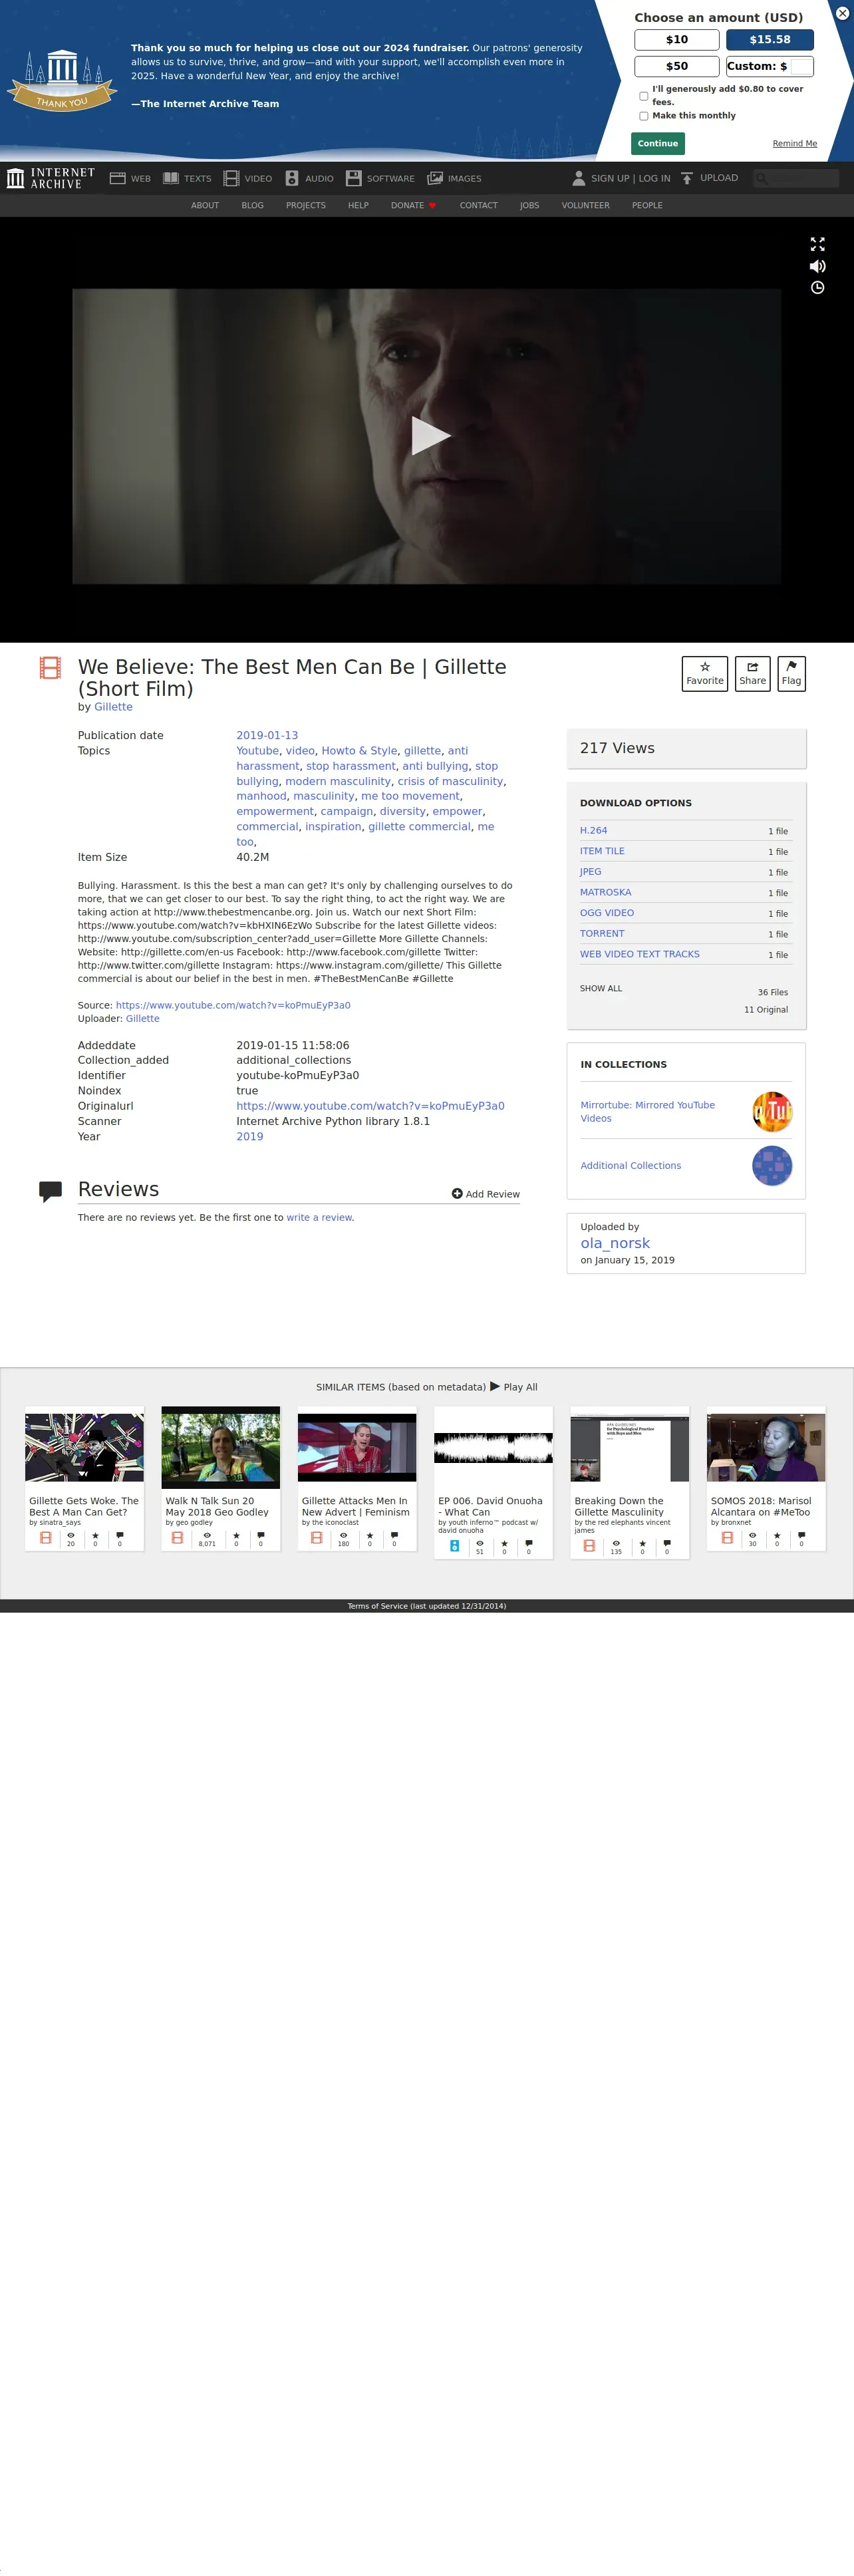Image resolution: width=854 pixels, height=2576 pixels.
Task: Choose the $15.58 donation amount
Action: coord(770,40)
